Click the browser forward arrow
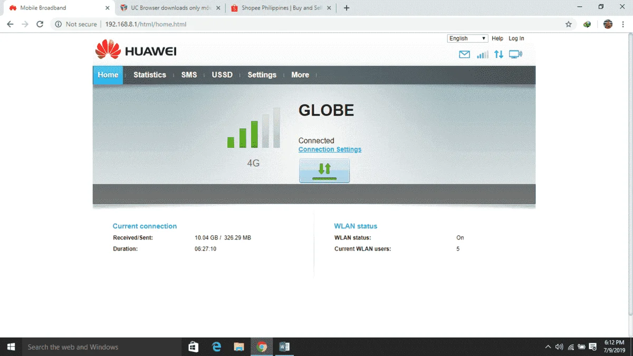The width and height of the screenshot is (633, 356). 25,24
